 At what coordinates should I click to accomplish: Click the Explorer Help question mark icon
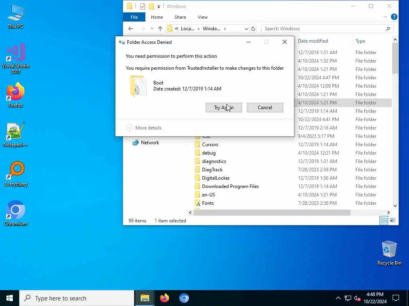pyautogui.click(x=394, y=17)
